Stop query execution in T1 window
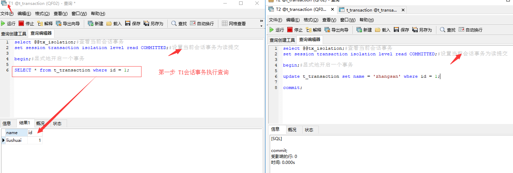Image resolution: width=513 pixels, height=173 pixels. point(26,23)
